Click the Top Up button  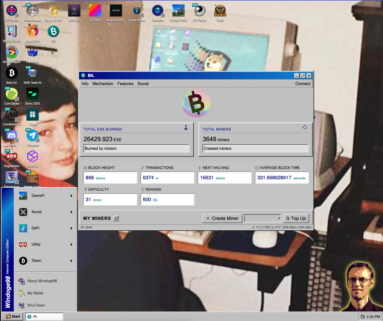(x=296, y=218)
